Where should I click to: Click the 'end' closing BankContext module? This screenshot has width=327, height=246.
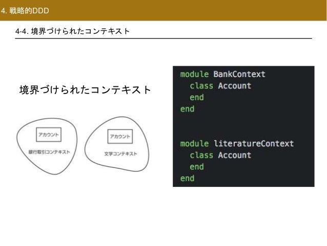coord(187,109)
